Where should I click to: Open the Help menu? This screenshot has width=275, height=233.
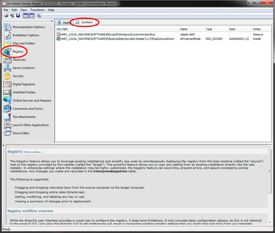coord(51,10)
